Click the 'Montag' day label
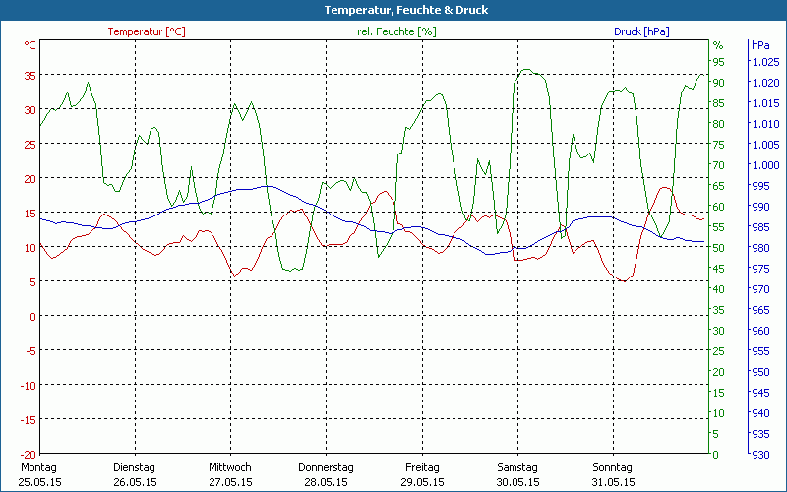This screenshot has width=787, height=492. (x=38, y=467)
